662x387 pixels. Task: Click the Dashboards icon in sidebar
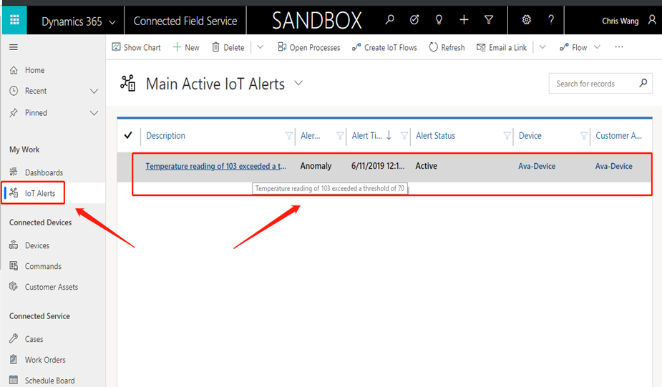coord(14,172)
